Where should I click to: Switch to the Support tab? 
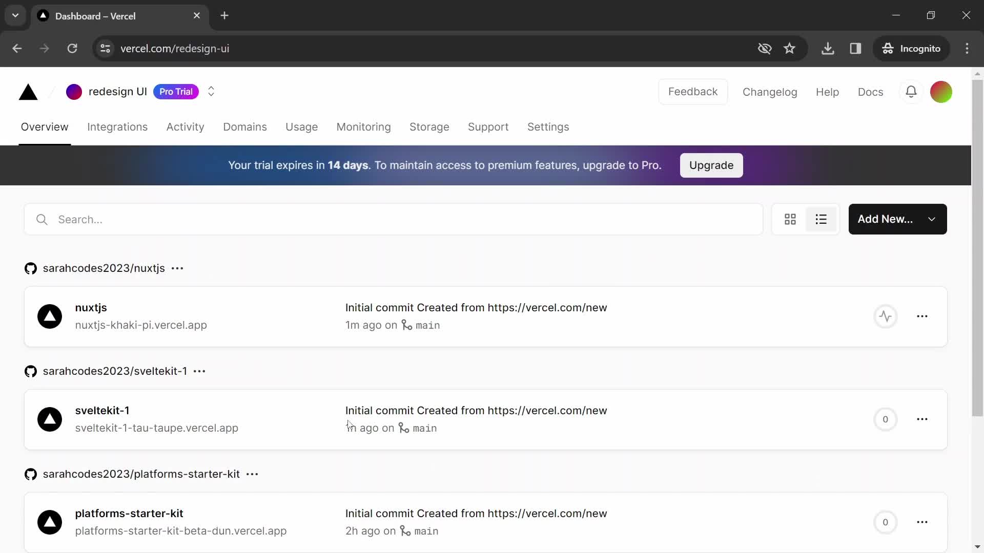[x=488, y=127]
